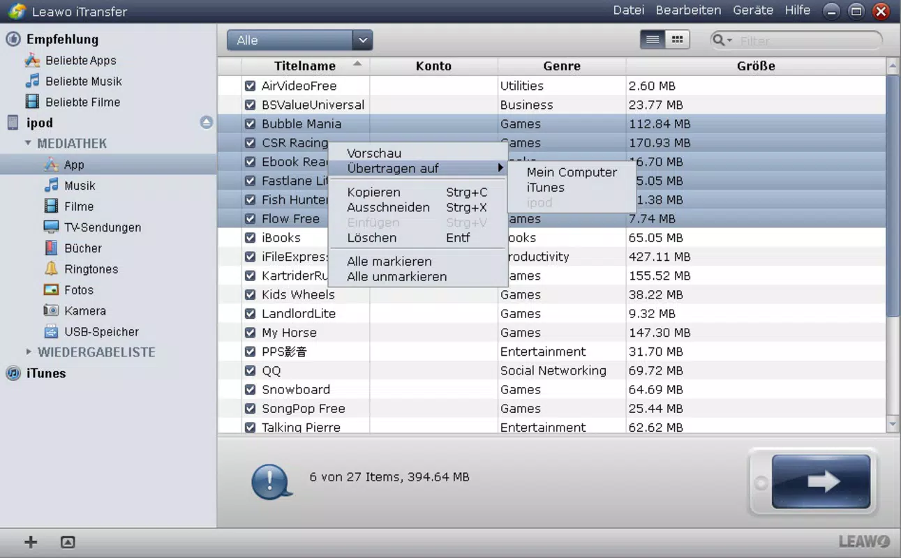901x558 pixels.
Task: Open the Fotos category
Action: tap(78, 290)
